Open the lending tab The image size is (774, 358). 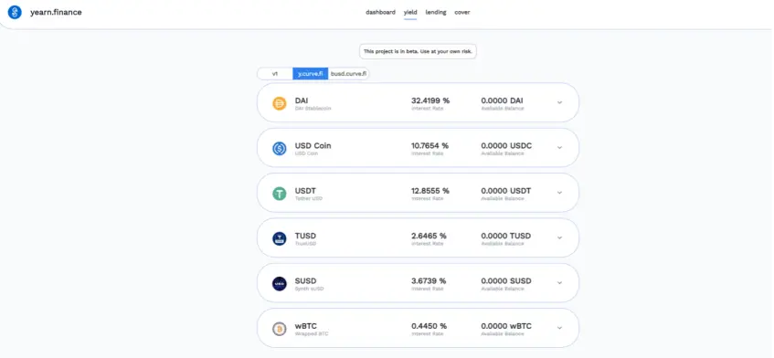click(436, 12)
